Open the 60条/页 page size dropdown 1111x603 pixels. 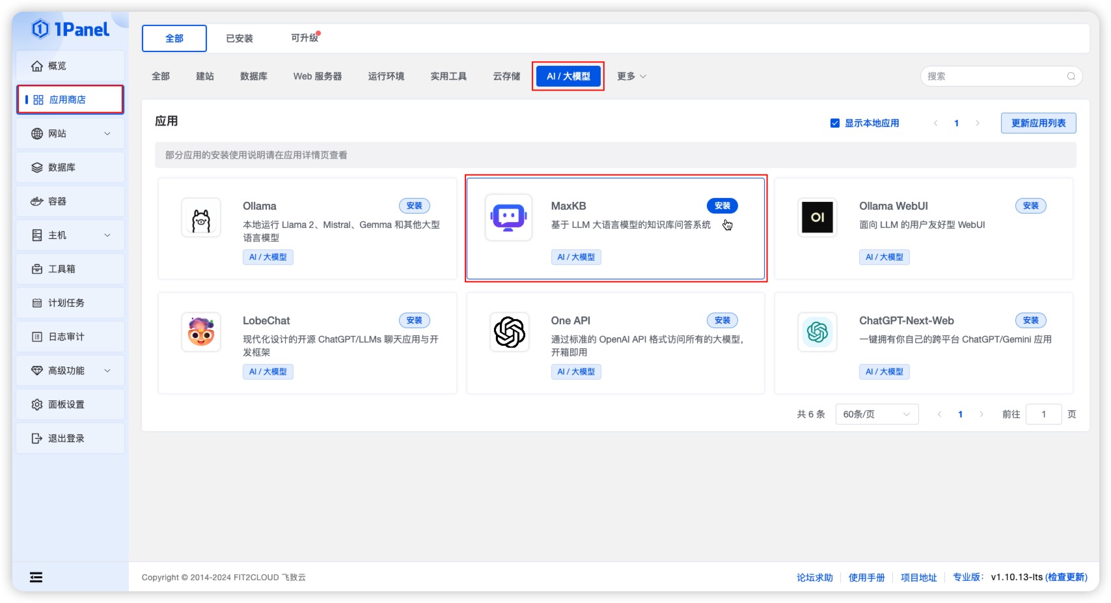pyautogui.click(x=876, y=414)
